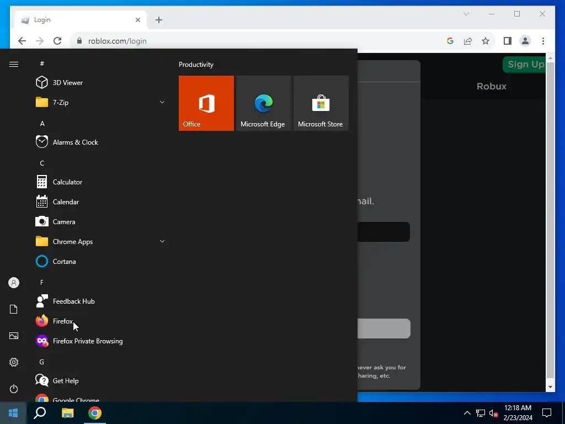
Task: Click the letter G section header
Action: [x=42, y=362]
